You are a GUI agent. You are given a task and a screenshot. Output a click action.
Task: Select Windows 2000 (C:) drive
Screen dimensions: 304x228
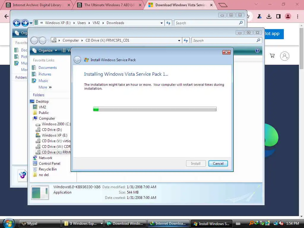tap(56, 124)
